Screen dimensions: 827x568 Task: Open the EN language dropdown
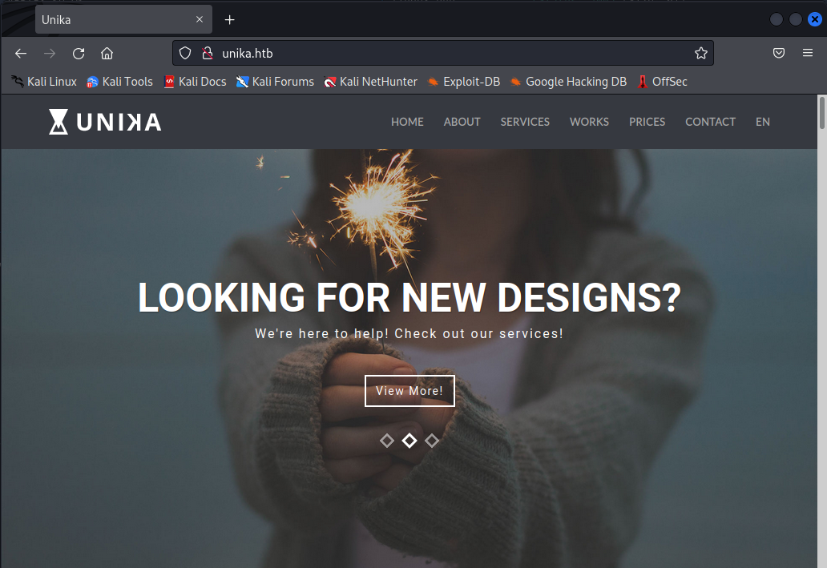[763, 122]
